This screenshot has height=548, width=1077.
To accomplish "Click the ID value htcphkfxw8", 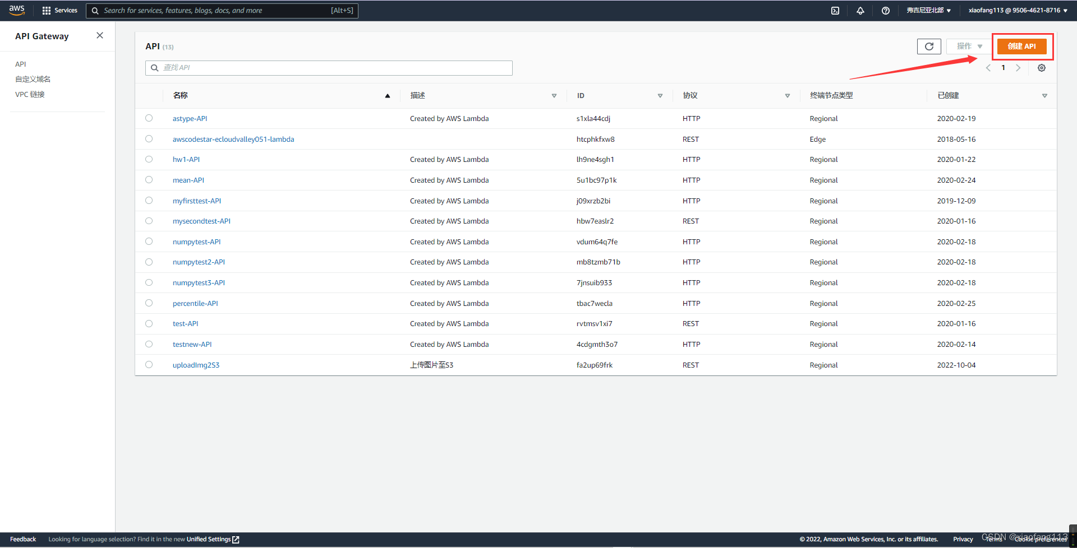I will [595, 140].
